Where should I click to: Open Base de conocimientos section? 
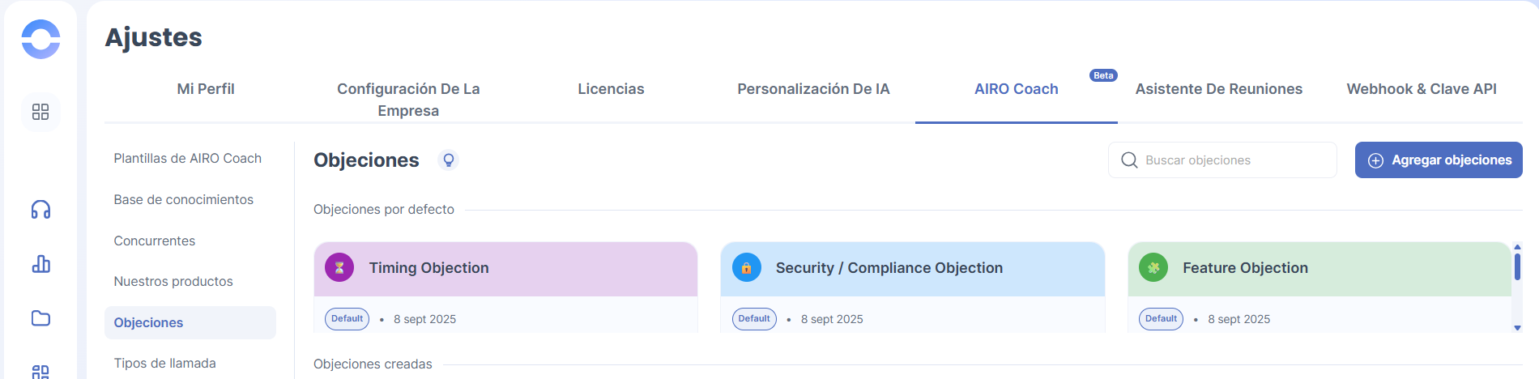(x=183, y=200)
